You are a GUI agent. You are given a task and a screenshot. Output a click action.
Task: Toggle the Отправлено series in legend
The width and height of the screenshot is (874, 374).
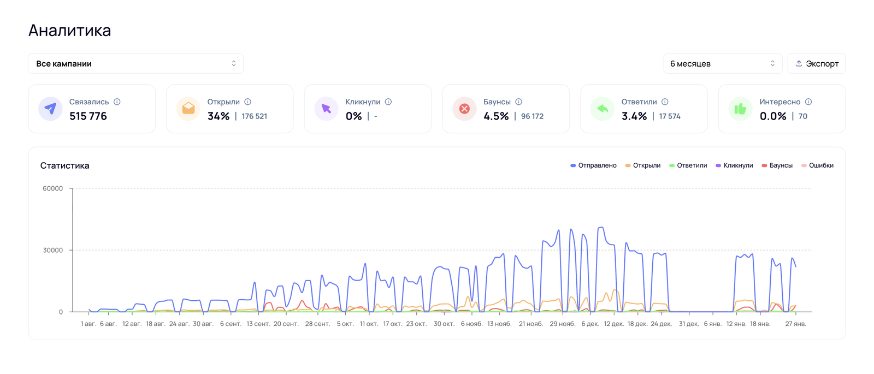[x=593, y=165]
